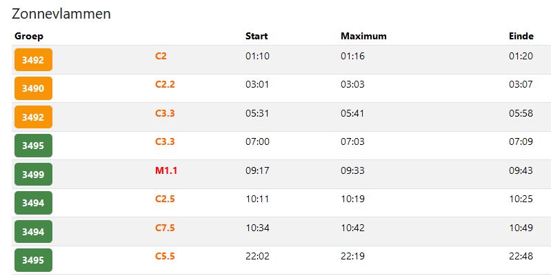The width and height of the screenshot is (551, 276).
Task: Click the C7.5 flare class label
Action: (165, 228)
